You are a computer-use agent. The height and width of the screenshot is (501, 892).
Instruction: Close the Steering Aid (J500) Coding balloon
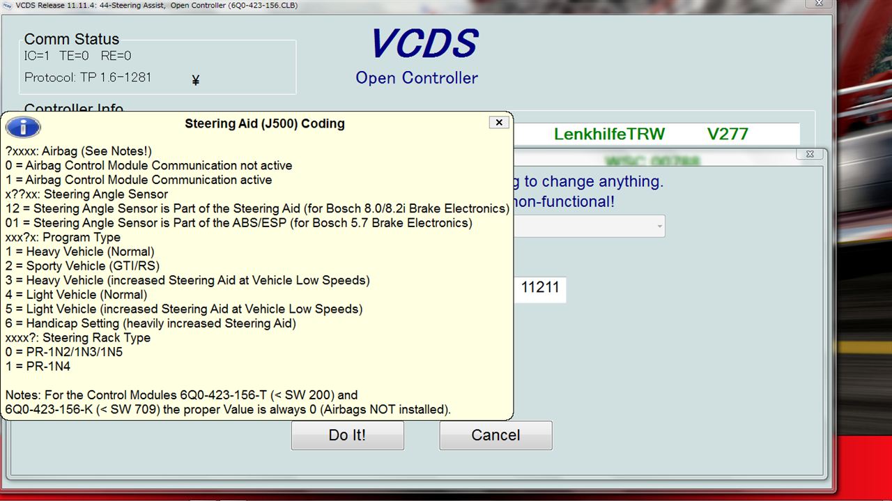[x=498, y=123]
